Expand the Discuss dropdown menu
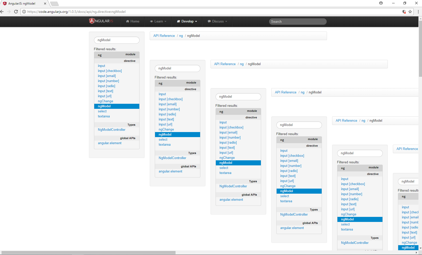Image resolution: width=422 pixels, height=255 pixels. pos(217,21)
